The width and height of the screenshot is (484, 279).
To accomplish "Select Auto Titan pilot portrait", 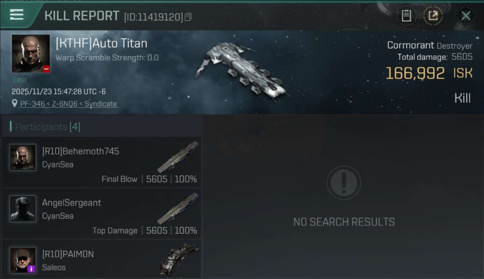I will (31, 54).
